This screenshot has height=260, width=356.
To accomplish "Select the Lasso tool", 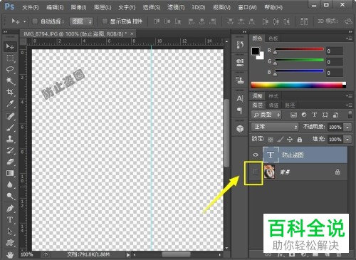I will click(x=10, y=69).
